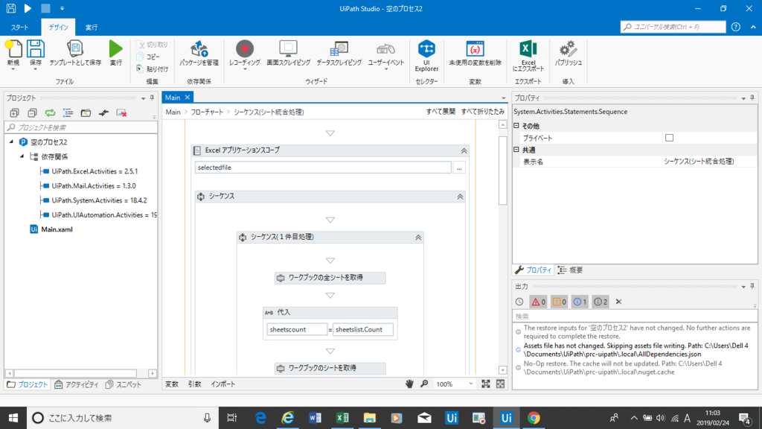The image size is (762, 429).
Task: Click the browse ... button beside selectedfile
Action: (x=458, y=168)
